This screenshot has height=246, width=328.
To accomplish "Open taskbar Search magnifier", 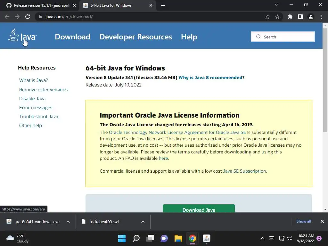I will pos(136,238).
